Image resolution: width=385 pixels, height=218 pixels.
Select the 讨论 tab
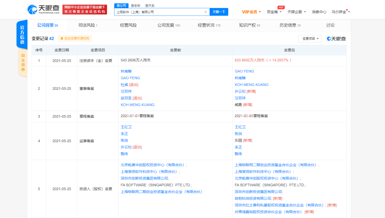pyautogui.click(x=330, y=25)
